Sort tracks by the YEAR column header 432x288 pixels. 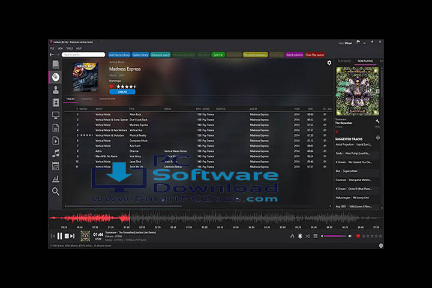click(297, 109)
